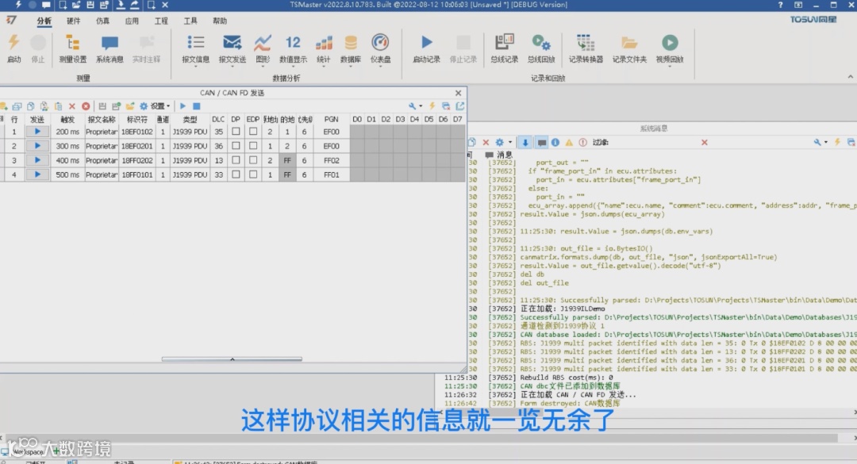Collapse the ribbon with top-right chevron
857x464 pixels.
[x=851, y=77]
